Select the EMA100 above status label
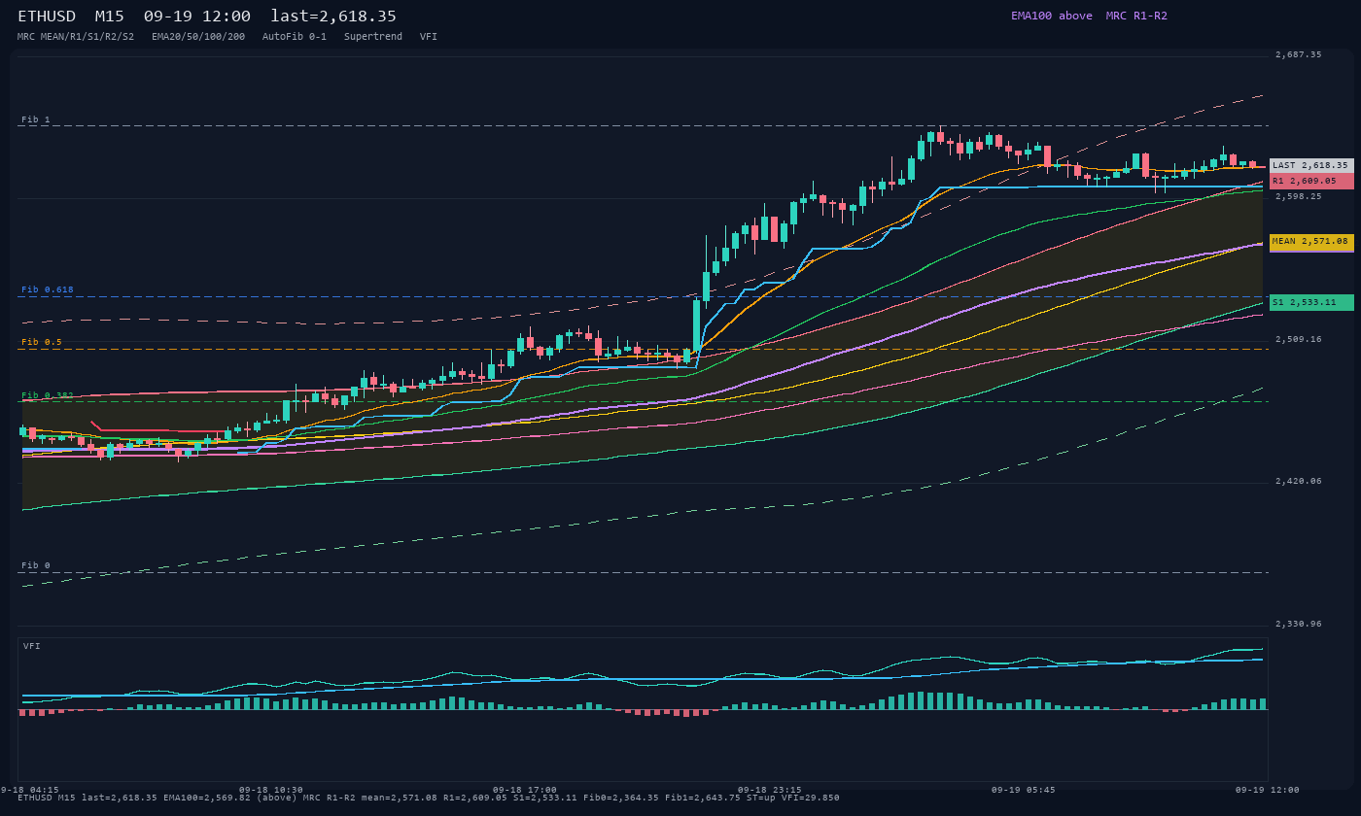The width and height of the screenshot is (1361, 816). point(1052,16)
